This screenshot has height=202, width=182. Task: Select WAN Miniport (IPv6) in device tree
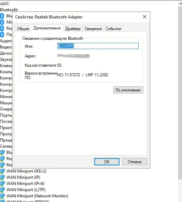point(26,183)
